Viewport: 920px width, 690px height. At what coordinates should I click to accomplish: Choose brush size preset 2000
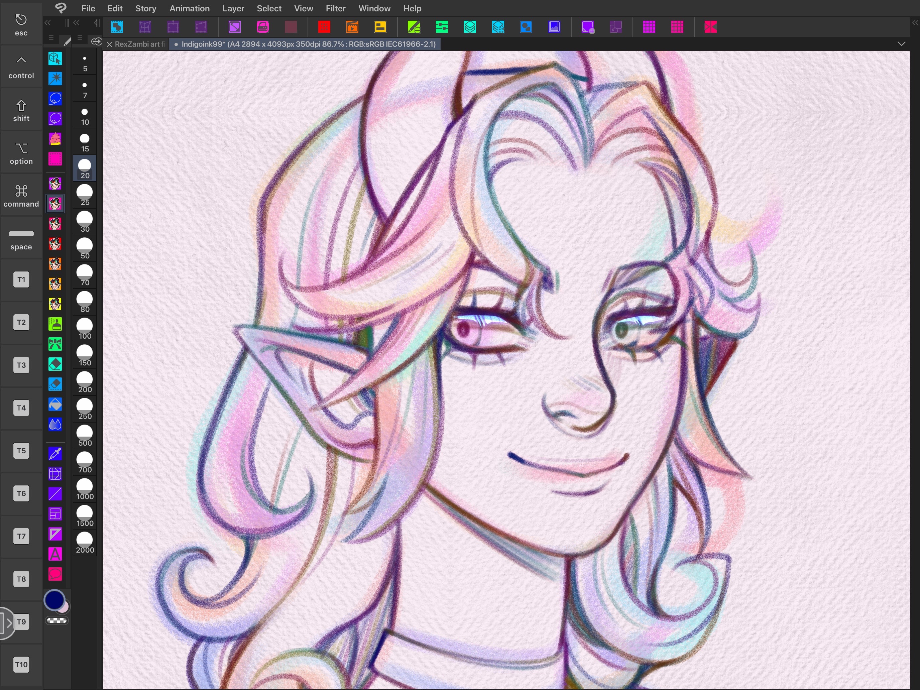pyautogui.click(x=85, y=544)
